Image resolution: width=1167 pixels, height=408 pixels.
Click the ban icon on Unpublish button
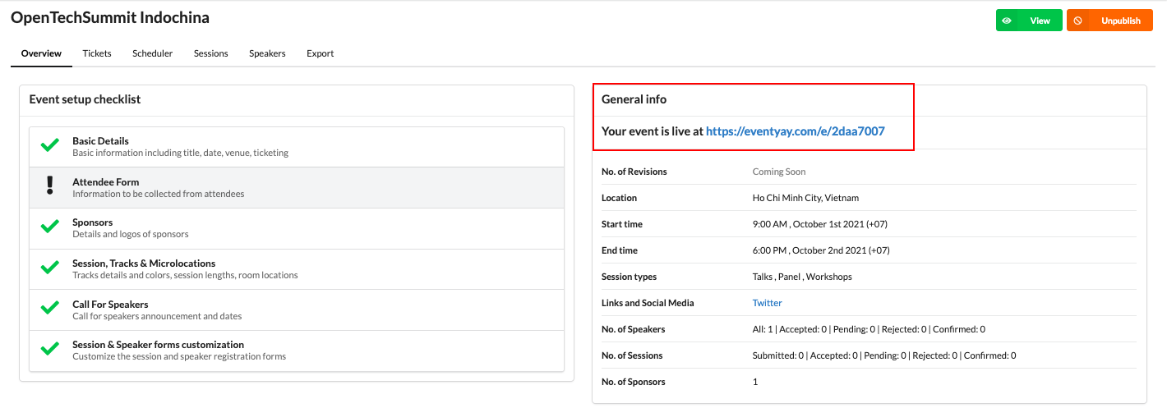click(1077, 21)
